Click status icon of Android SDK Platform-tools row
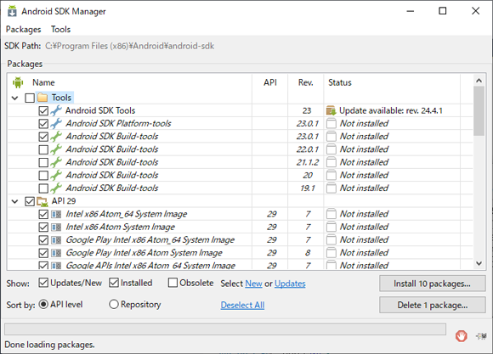 coord(331,123)
